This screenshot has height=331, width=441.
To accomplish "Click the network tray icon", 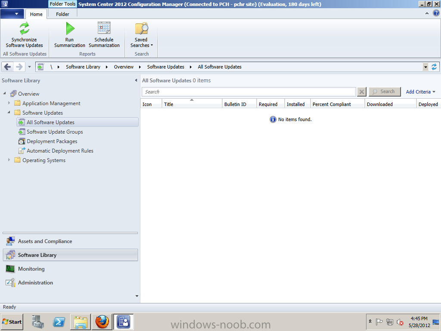I will [x=389, y=322].
